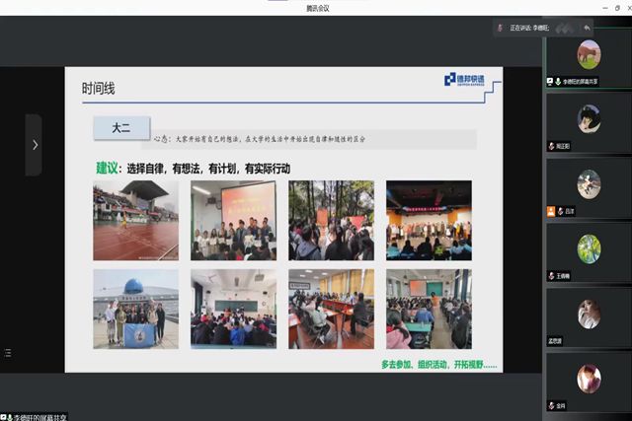Click 金玲's muted microphone icon

(x=551, y=405)
